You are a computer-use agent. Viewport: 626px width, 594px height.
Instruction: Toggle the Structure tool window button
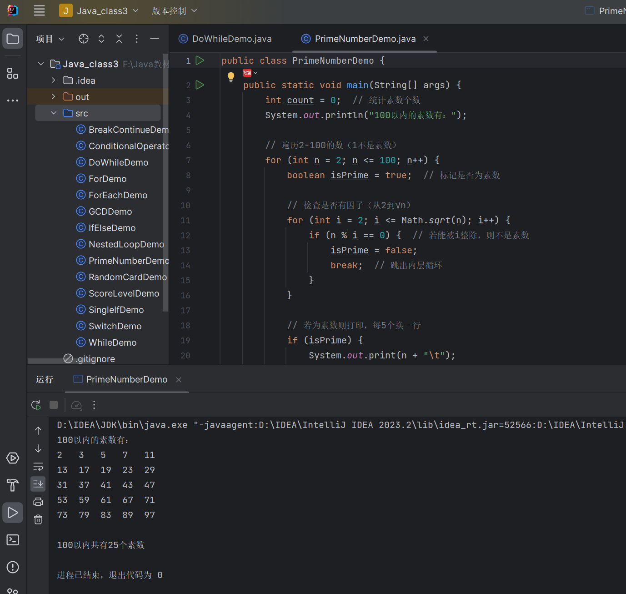coord(13,73)
